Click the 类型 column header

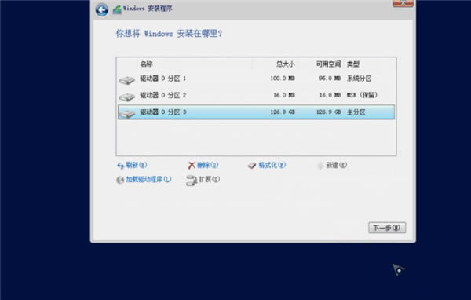click(x=353, y=64)
